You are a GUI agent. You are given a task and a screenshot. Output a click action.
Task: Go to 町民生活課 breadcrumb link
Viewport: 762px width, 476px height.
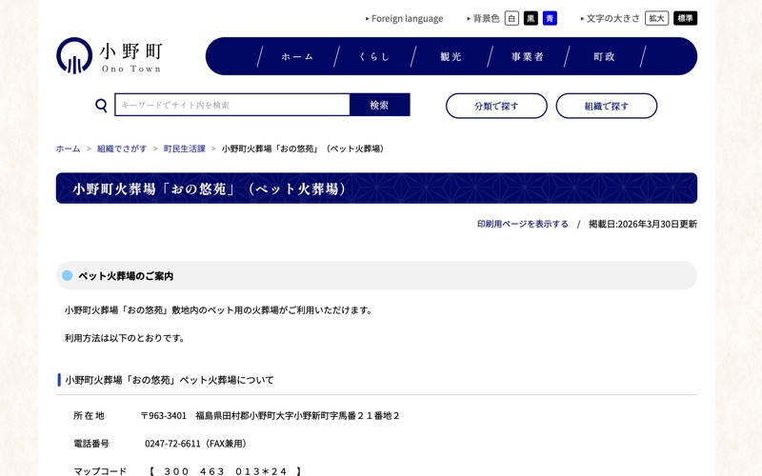[x=184, y=149]
